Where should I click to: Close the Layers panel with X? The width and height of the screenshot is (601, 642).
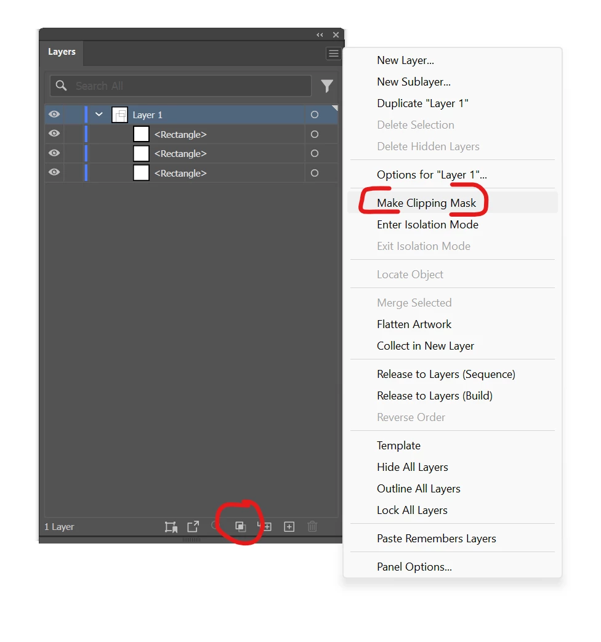click(336, 35)
